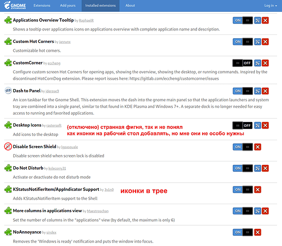Open CustomCorner extension preferences wrench icon
The image size is (282, 246).
coord(257,63)
